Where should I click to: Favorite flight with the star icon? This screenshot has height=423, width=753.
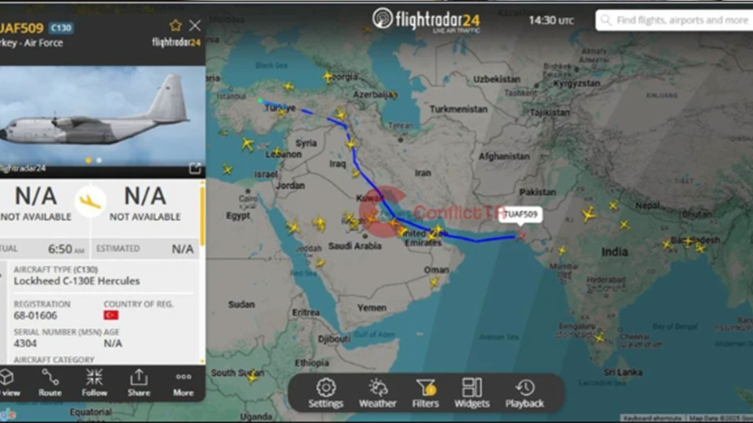pos(175,25)
